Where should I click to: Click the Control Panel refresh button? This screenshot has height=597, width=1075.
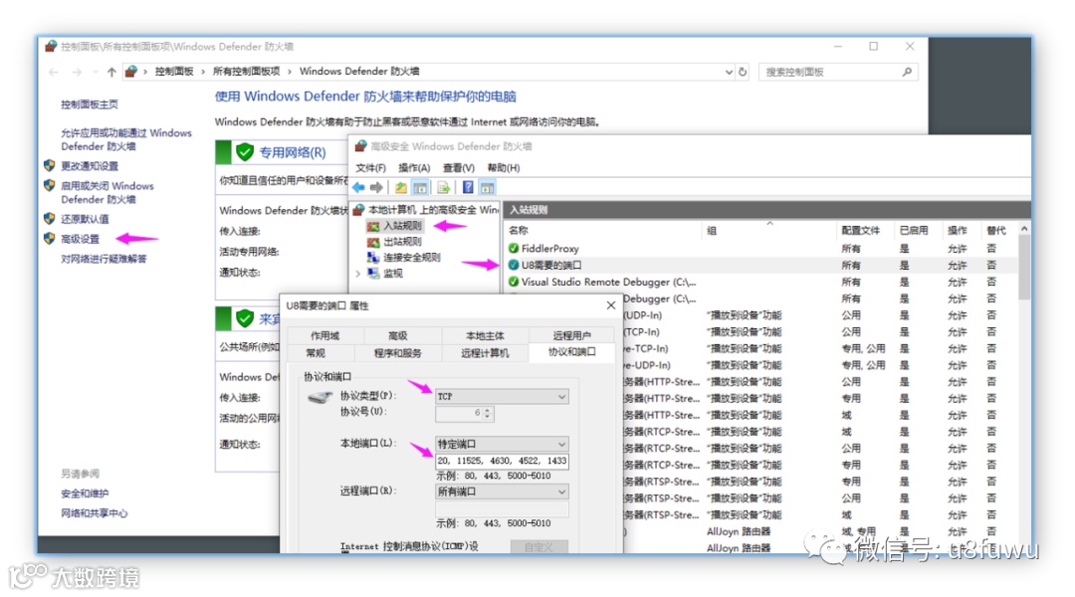coord(743,72)
